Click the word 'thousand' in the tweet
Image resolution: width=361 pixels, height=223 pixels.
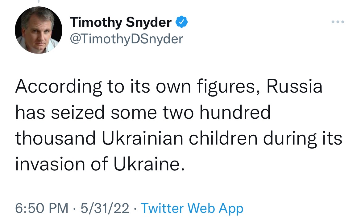pos(55,138)
